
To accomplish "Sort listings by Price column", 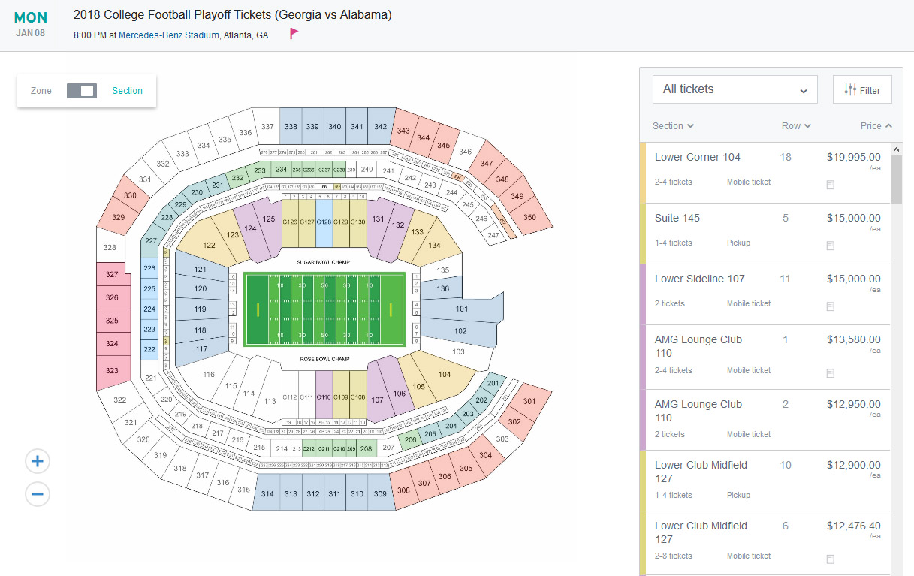I will pyautogui.click(x=876, y=126).
